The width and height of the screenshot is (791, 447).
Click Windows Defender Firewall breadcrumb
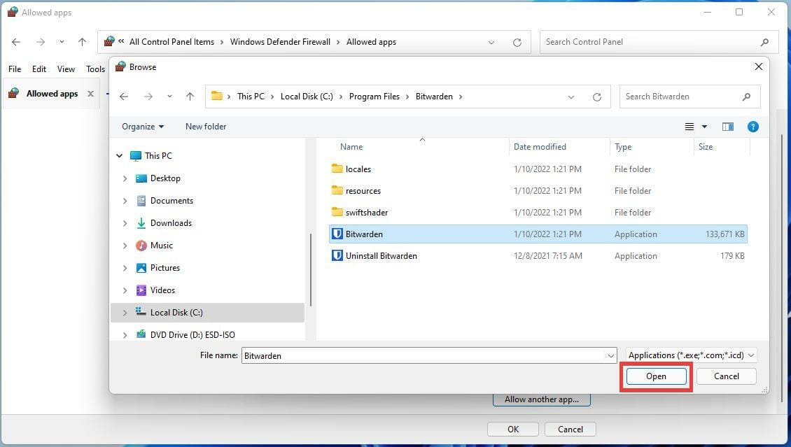280,42
